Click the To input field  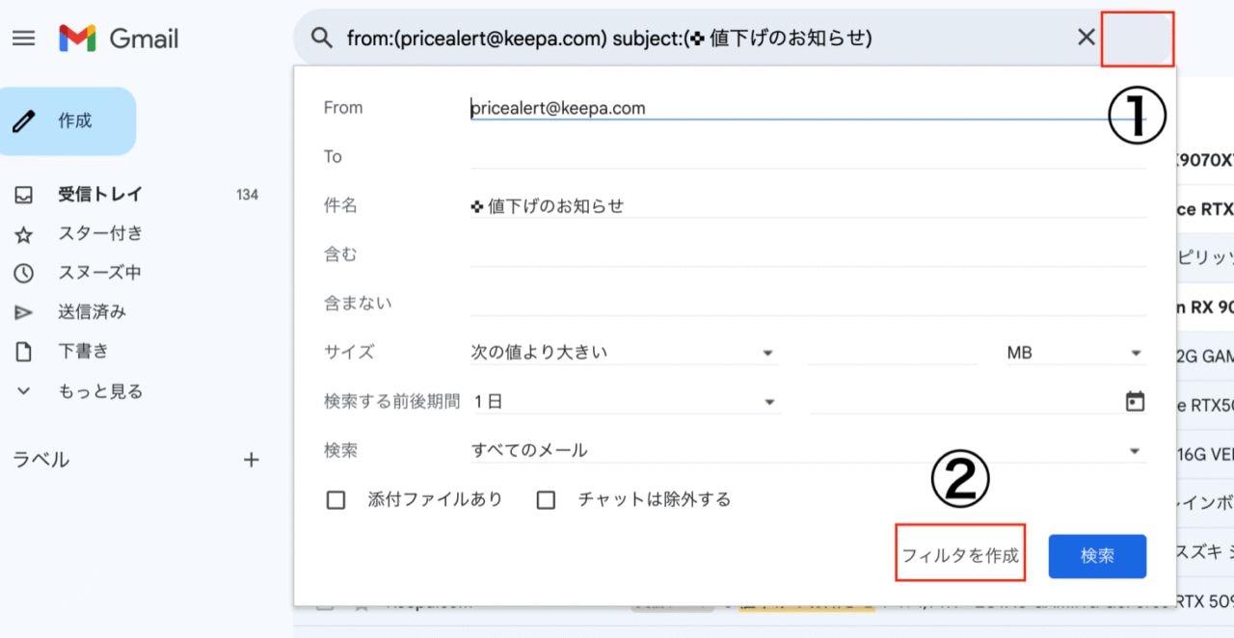pos(808,156)
